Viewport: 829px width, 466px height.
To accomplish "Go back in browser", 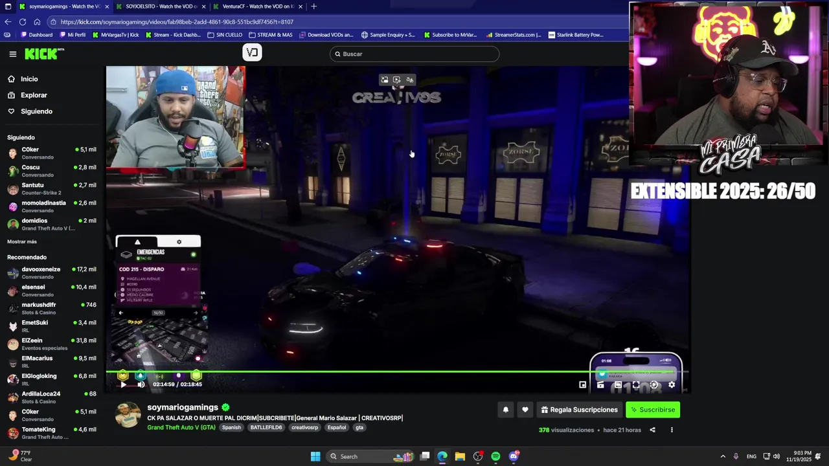I will pos(8,21).
